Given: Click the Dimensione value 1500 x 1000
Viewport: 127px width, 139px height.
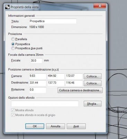Looking at the screenshot, I should pos(37,27).
